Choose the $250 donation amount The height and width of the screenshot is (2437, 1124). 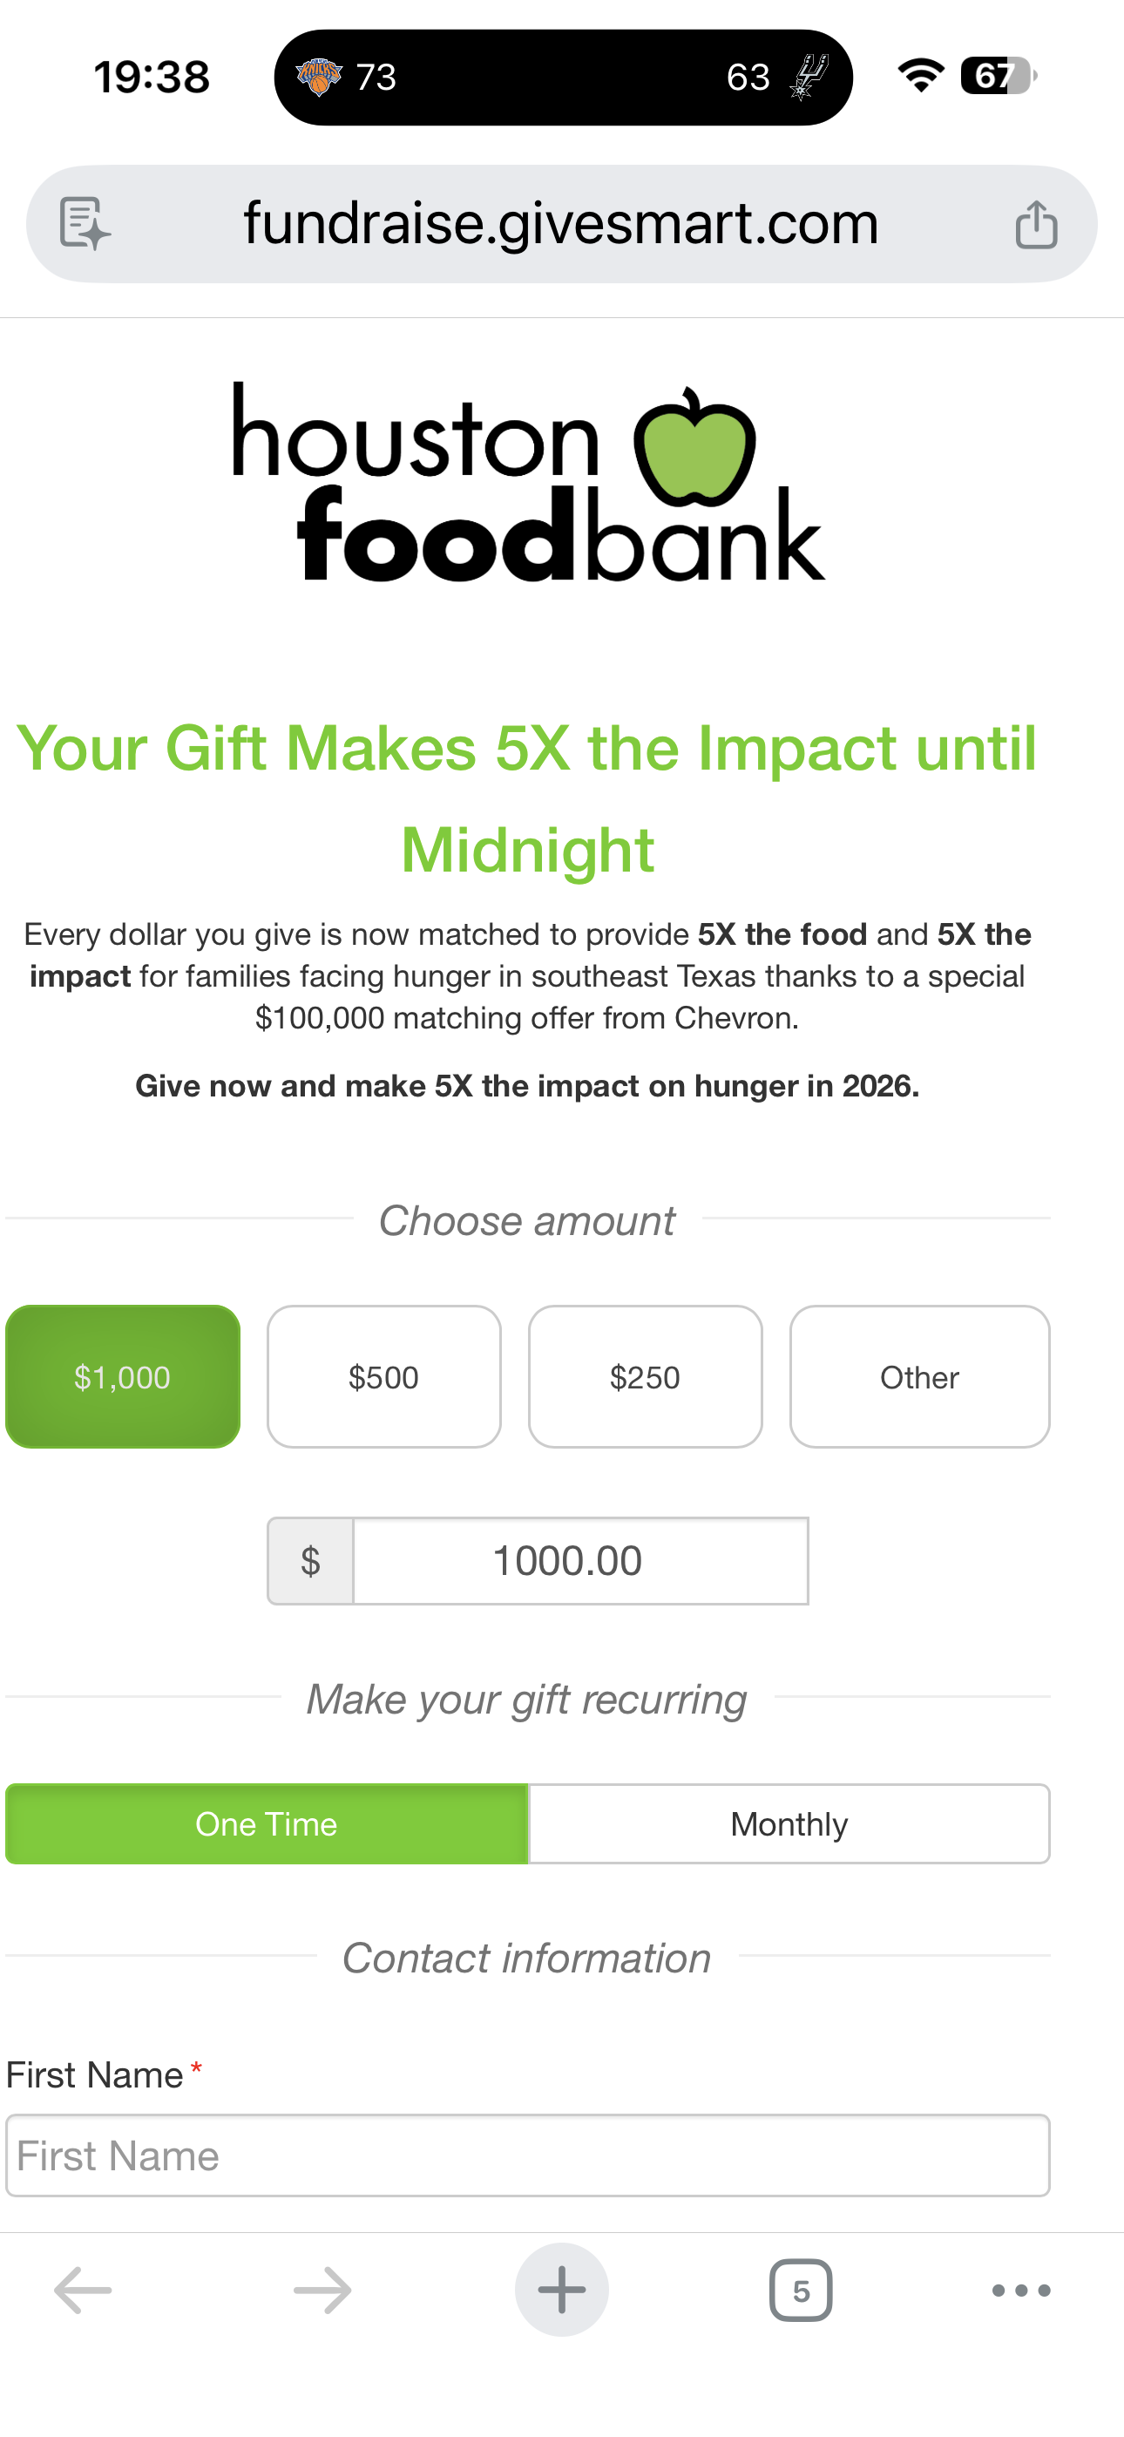pos(646,1376)
